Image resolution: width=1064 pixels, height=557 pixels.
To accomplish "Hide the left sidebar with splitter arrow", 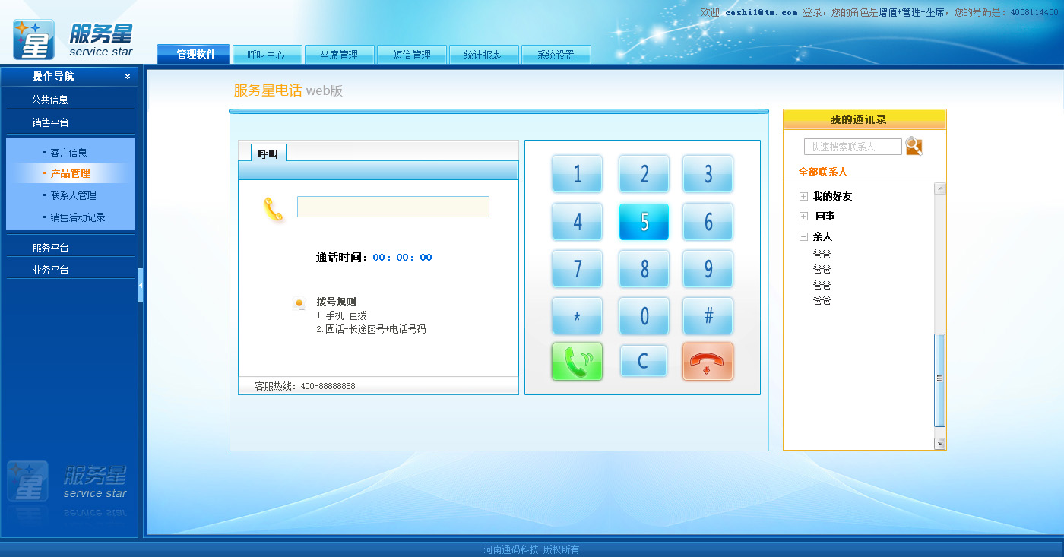I will point(141,285).
